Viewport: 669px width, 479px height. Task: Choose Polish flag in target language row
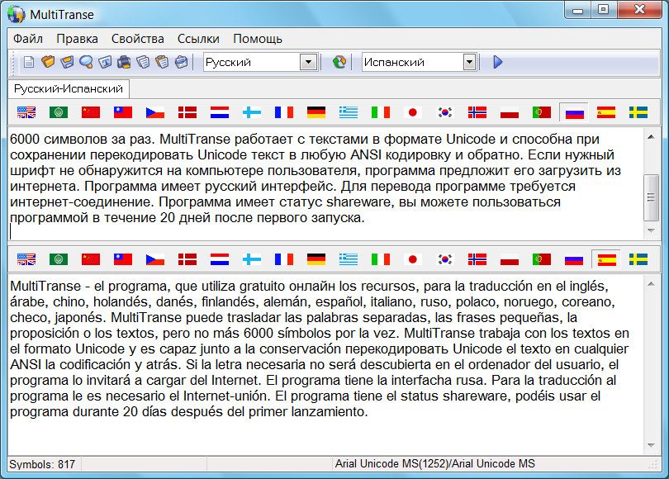pos(510,258)
